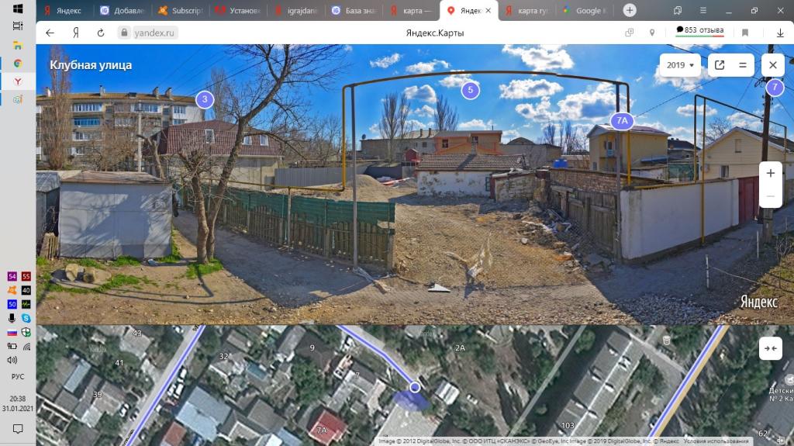Open a new browser tab with plus button
Image resolution: width=794 pixels, height=446 pixels.
pyautogui.click(x=630, y=10)
